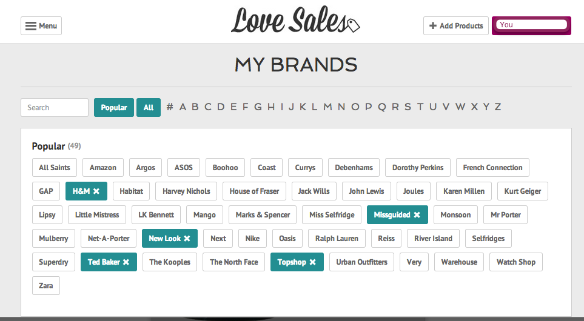Image resolution: width=584 pixels, height=321 pixels.
Task: Remove Missguided via its X icon
Action: tap(417, 215)
